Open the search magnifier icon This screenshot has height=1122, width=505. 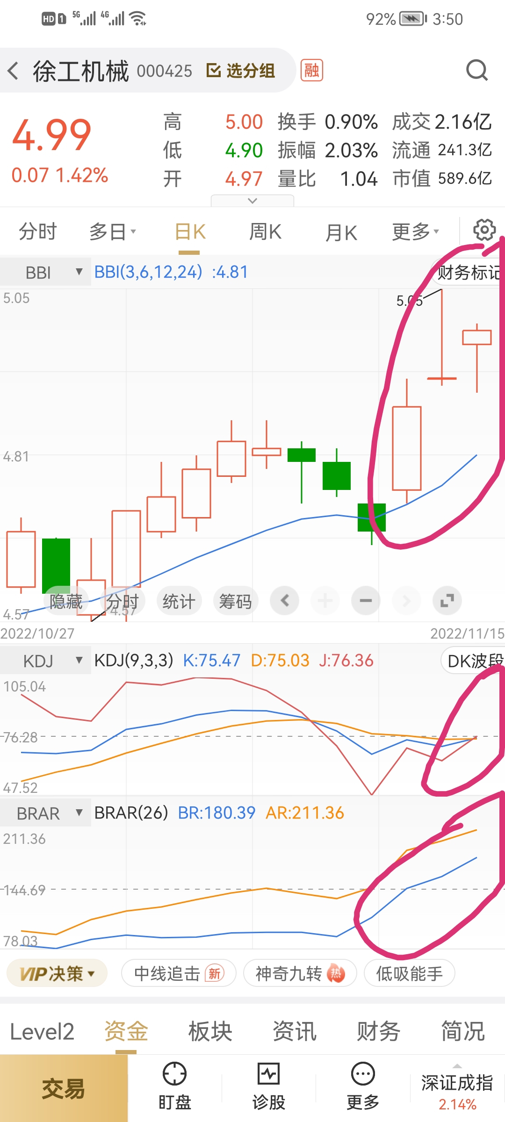[477, 71]
